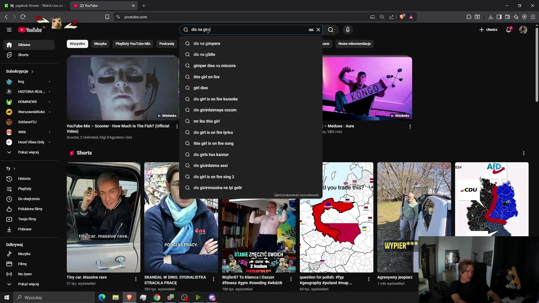Bookmark this page icon in address bar
The image size is (539, 303).
tap(107, 17)
